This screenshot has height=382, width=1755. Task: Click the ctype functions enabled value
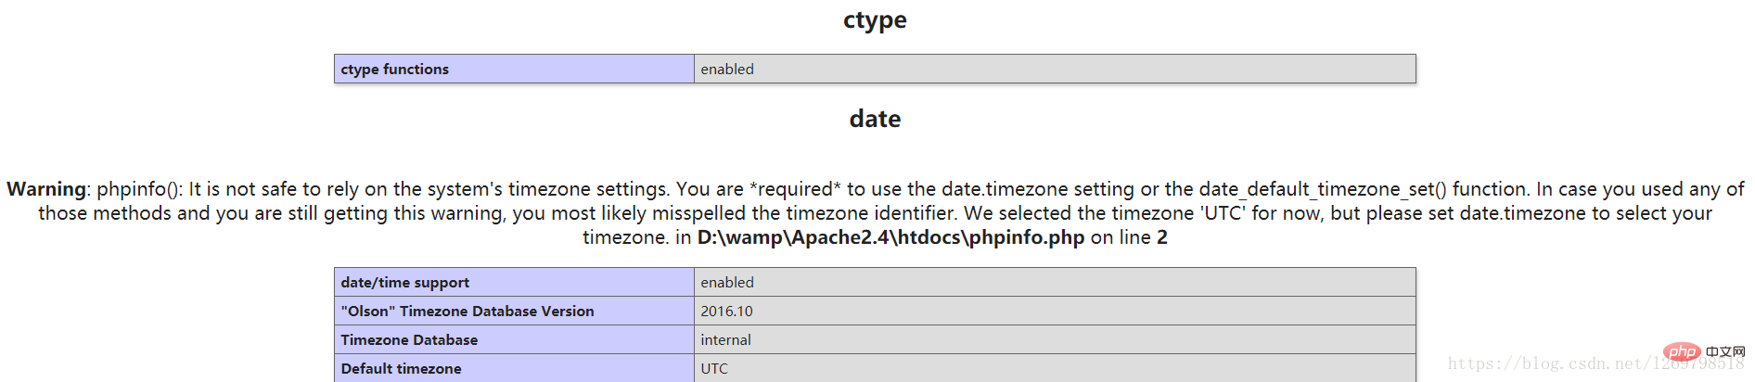(1055, 69)
